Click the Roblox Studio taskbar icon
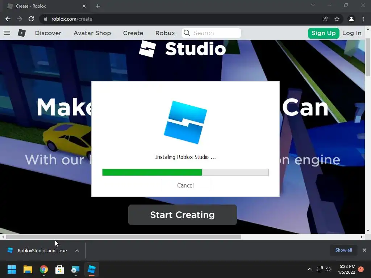The width and height of the screenshot is (371, 278). (x=92, y=269)
